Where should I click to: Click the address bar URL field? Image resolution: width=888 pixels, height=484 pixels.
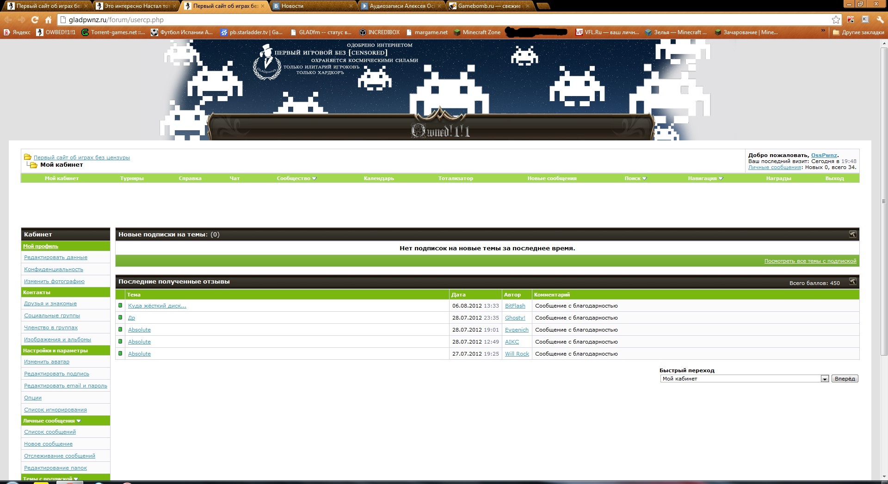[x=416, y=20]
